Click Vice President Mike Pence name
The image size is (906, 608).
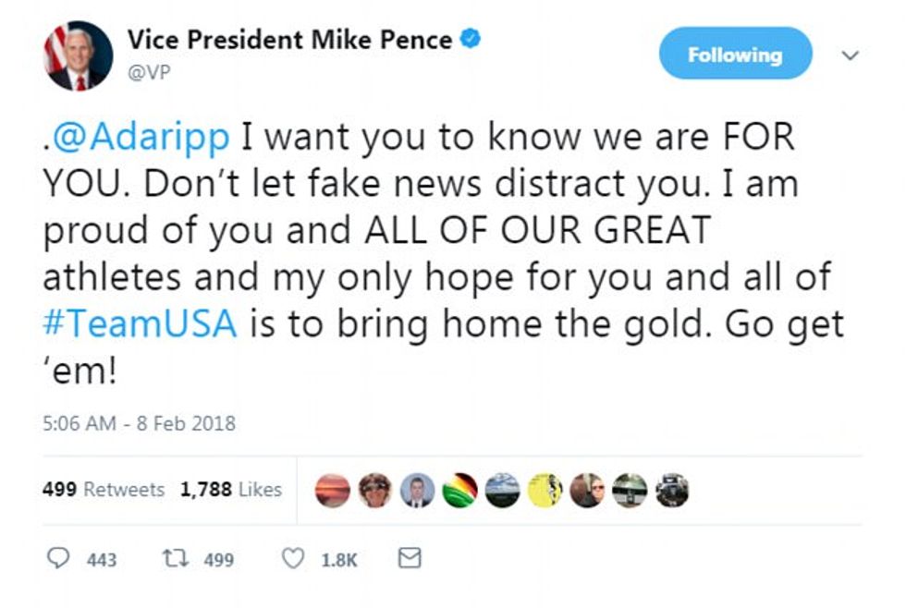coord(290,40)
